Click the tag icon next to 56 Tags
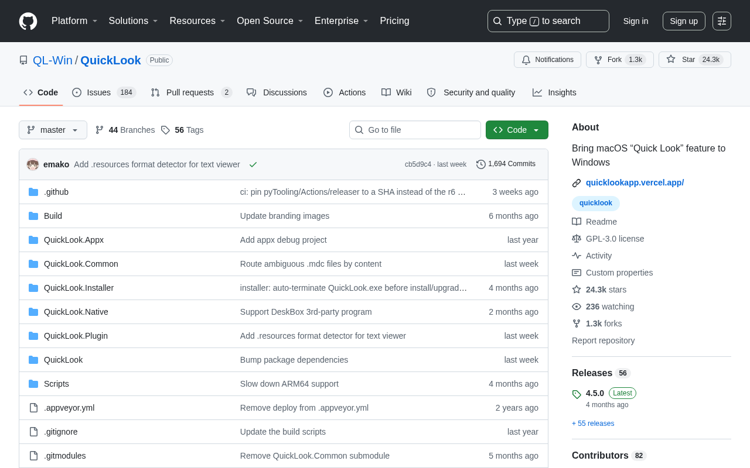Viewport: 750px width, 468px height. coord(165,130)
